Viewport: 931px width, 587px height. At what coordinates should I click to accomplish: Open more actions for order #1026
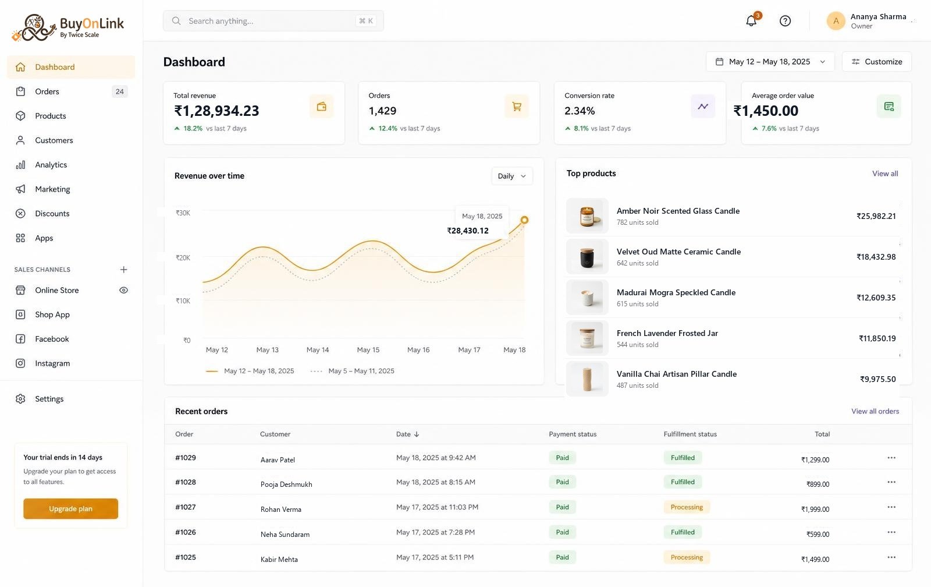pyautogui.click(x=891, y=532)
